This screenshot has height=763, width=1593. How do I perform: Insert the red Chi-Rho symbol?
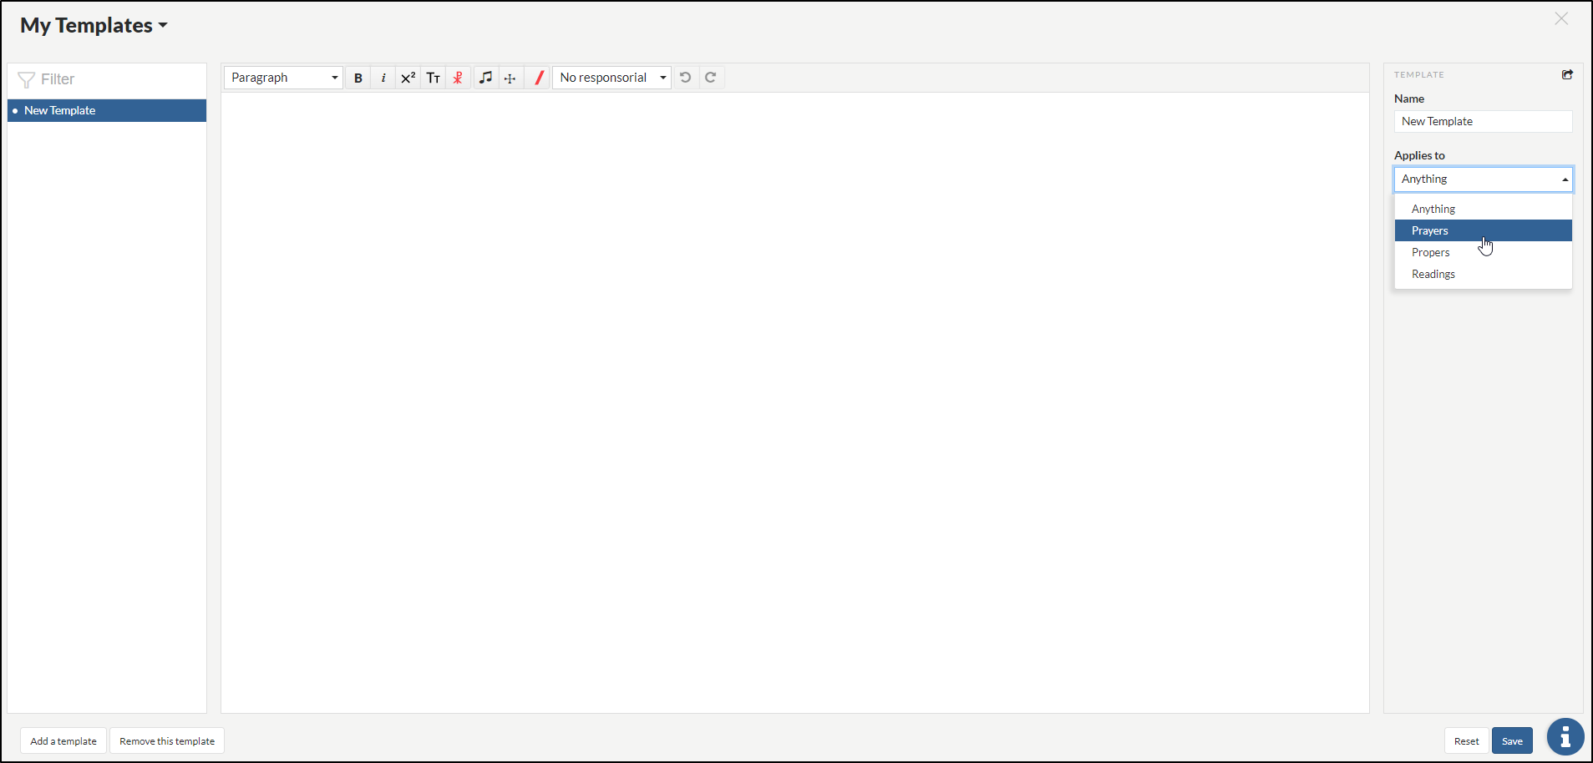[x=458, y=78]
